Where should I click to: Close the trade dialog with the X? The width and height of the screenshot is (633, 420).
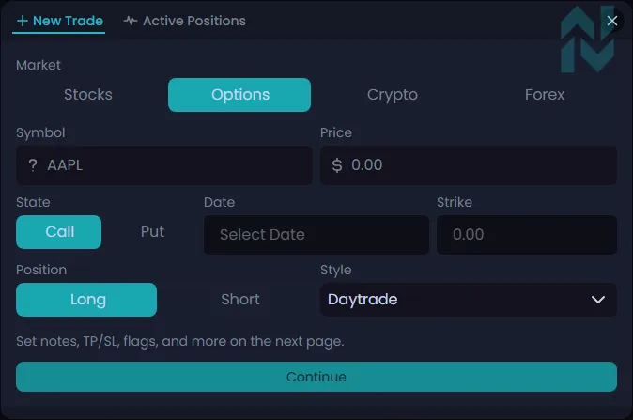click(612, 21)
